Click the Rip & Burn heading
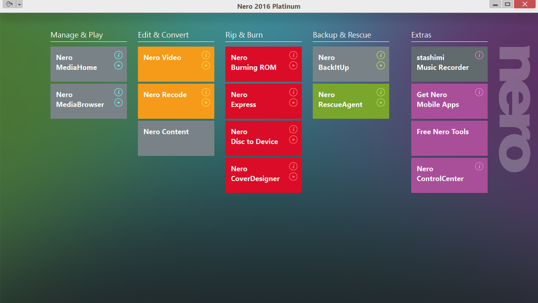The height and width of the screenshot is (303, 538). point(244,35)
